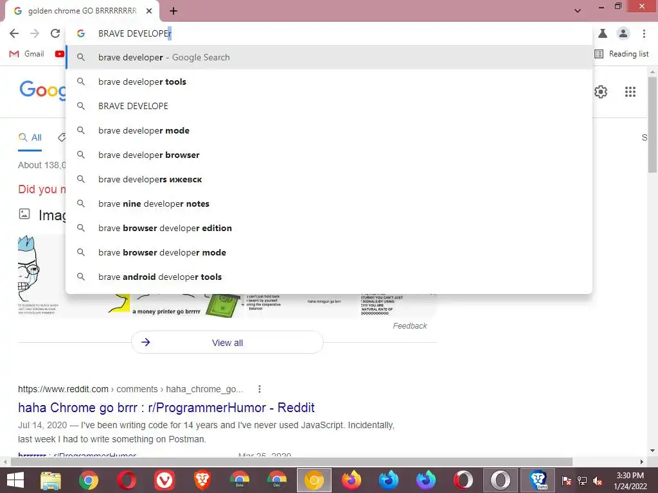Viewport: 658px width, 493px height.
Task: Click the Feedback link below images
Action: tap(409, 325)
